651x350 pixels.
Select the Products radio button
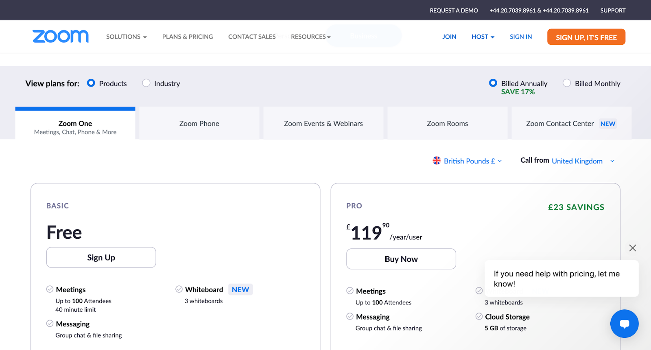click(91, 83)
